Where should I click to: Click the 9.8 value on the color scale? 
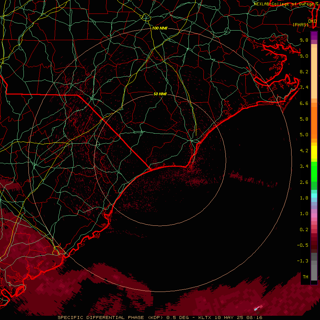click(304, 40)
